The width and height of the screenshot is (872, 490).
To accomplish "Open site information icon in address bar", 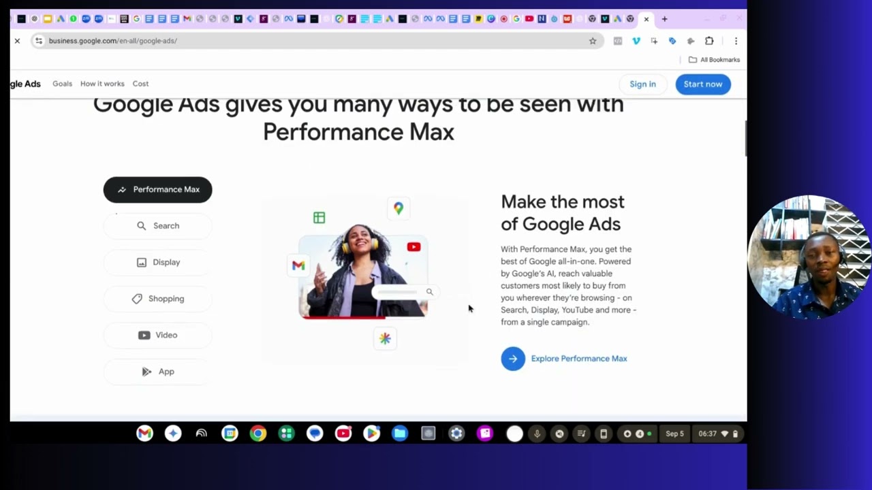I will click(39, 41).
